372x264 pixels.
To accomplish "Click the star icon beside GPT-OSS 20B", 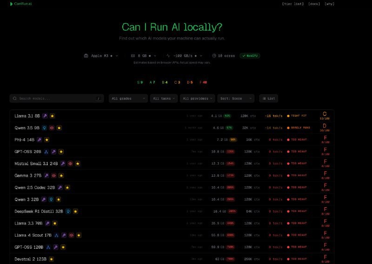I will (x=61, y=152).
